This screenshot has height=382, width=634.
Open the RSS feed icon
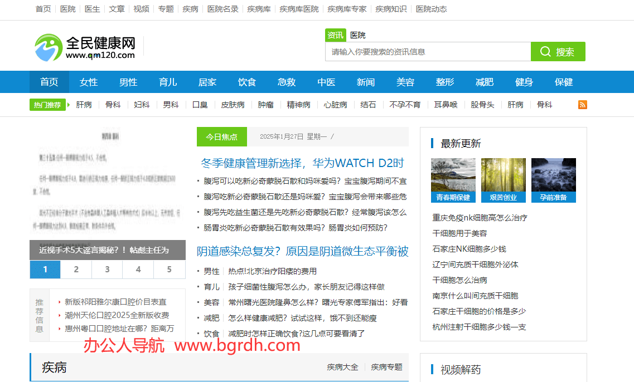[x=582, y=104]
